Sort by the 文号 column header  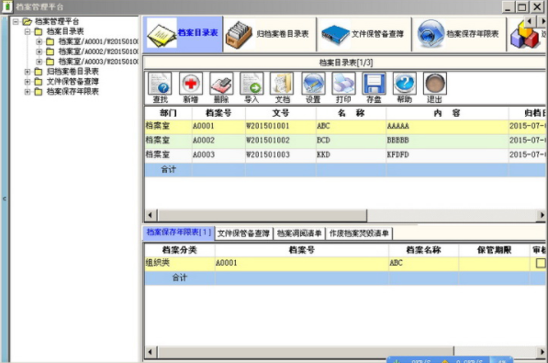click(281, 113)
